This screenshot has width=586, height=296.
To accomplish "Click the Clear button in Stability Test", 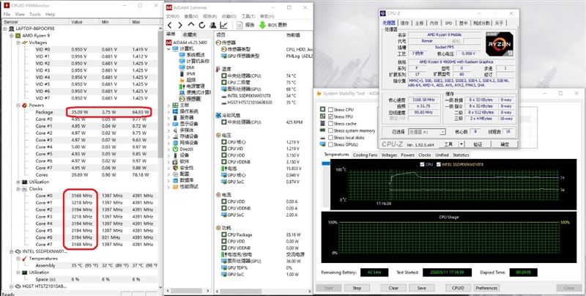I will click(393, 288).
